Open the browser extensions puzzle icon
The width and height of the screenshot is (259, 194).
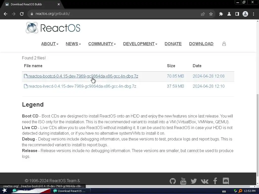tap(221, 14)
